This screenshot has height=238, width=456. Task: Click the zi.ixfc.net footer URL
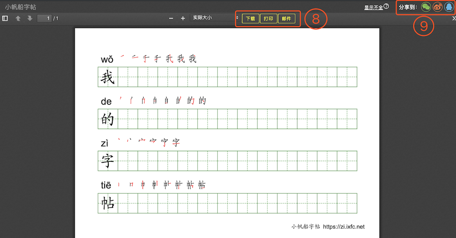tap(343, 227)
